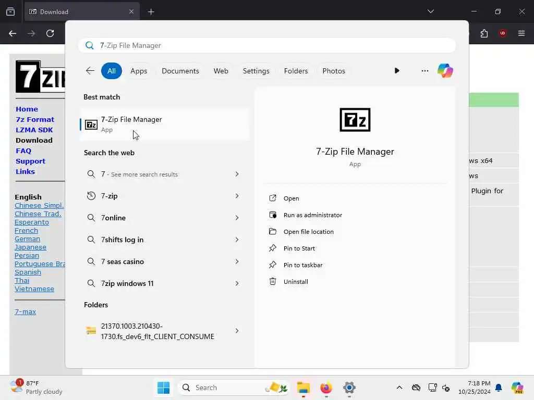This screenshot has width=534, height=400.
Task: Open clock showing 7:18 PM
Action: tap(475, 387)
